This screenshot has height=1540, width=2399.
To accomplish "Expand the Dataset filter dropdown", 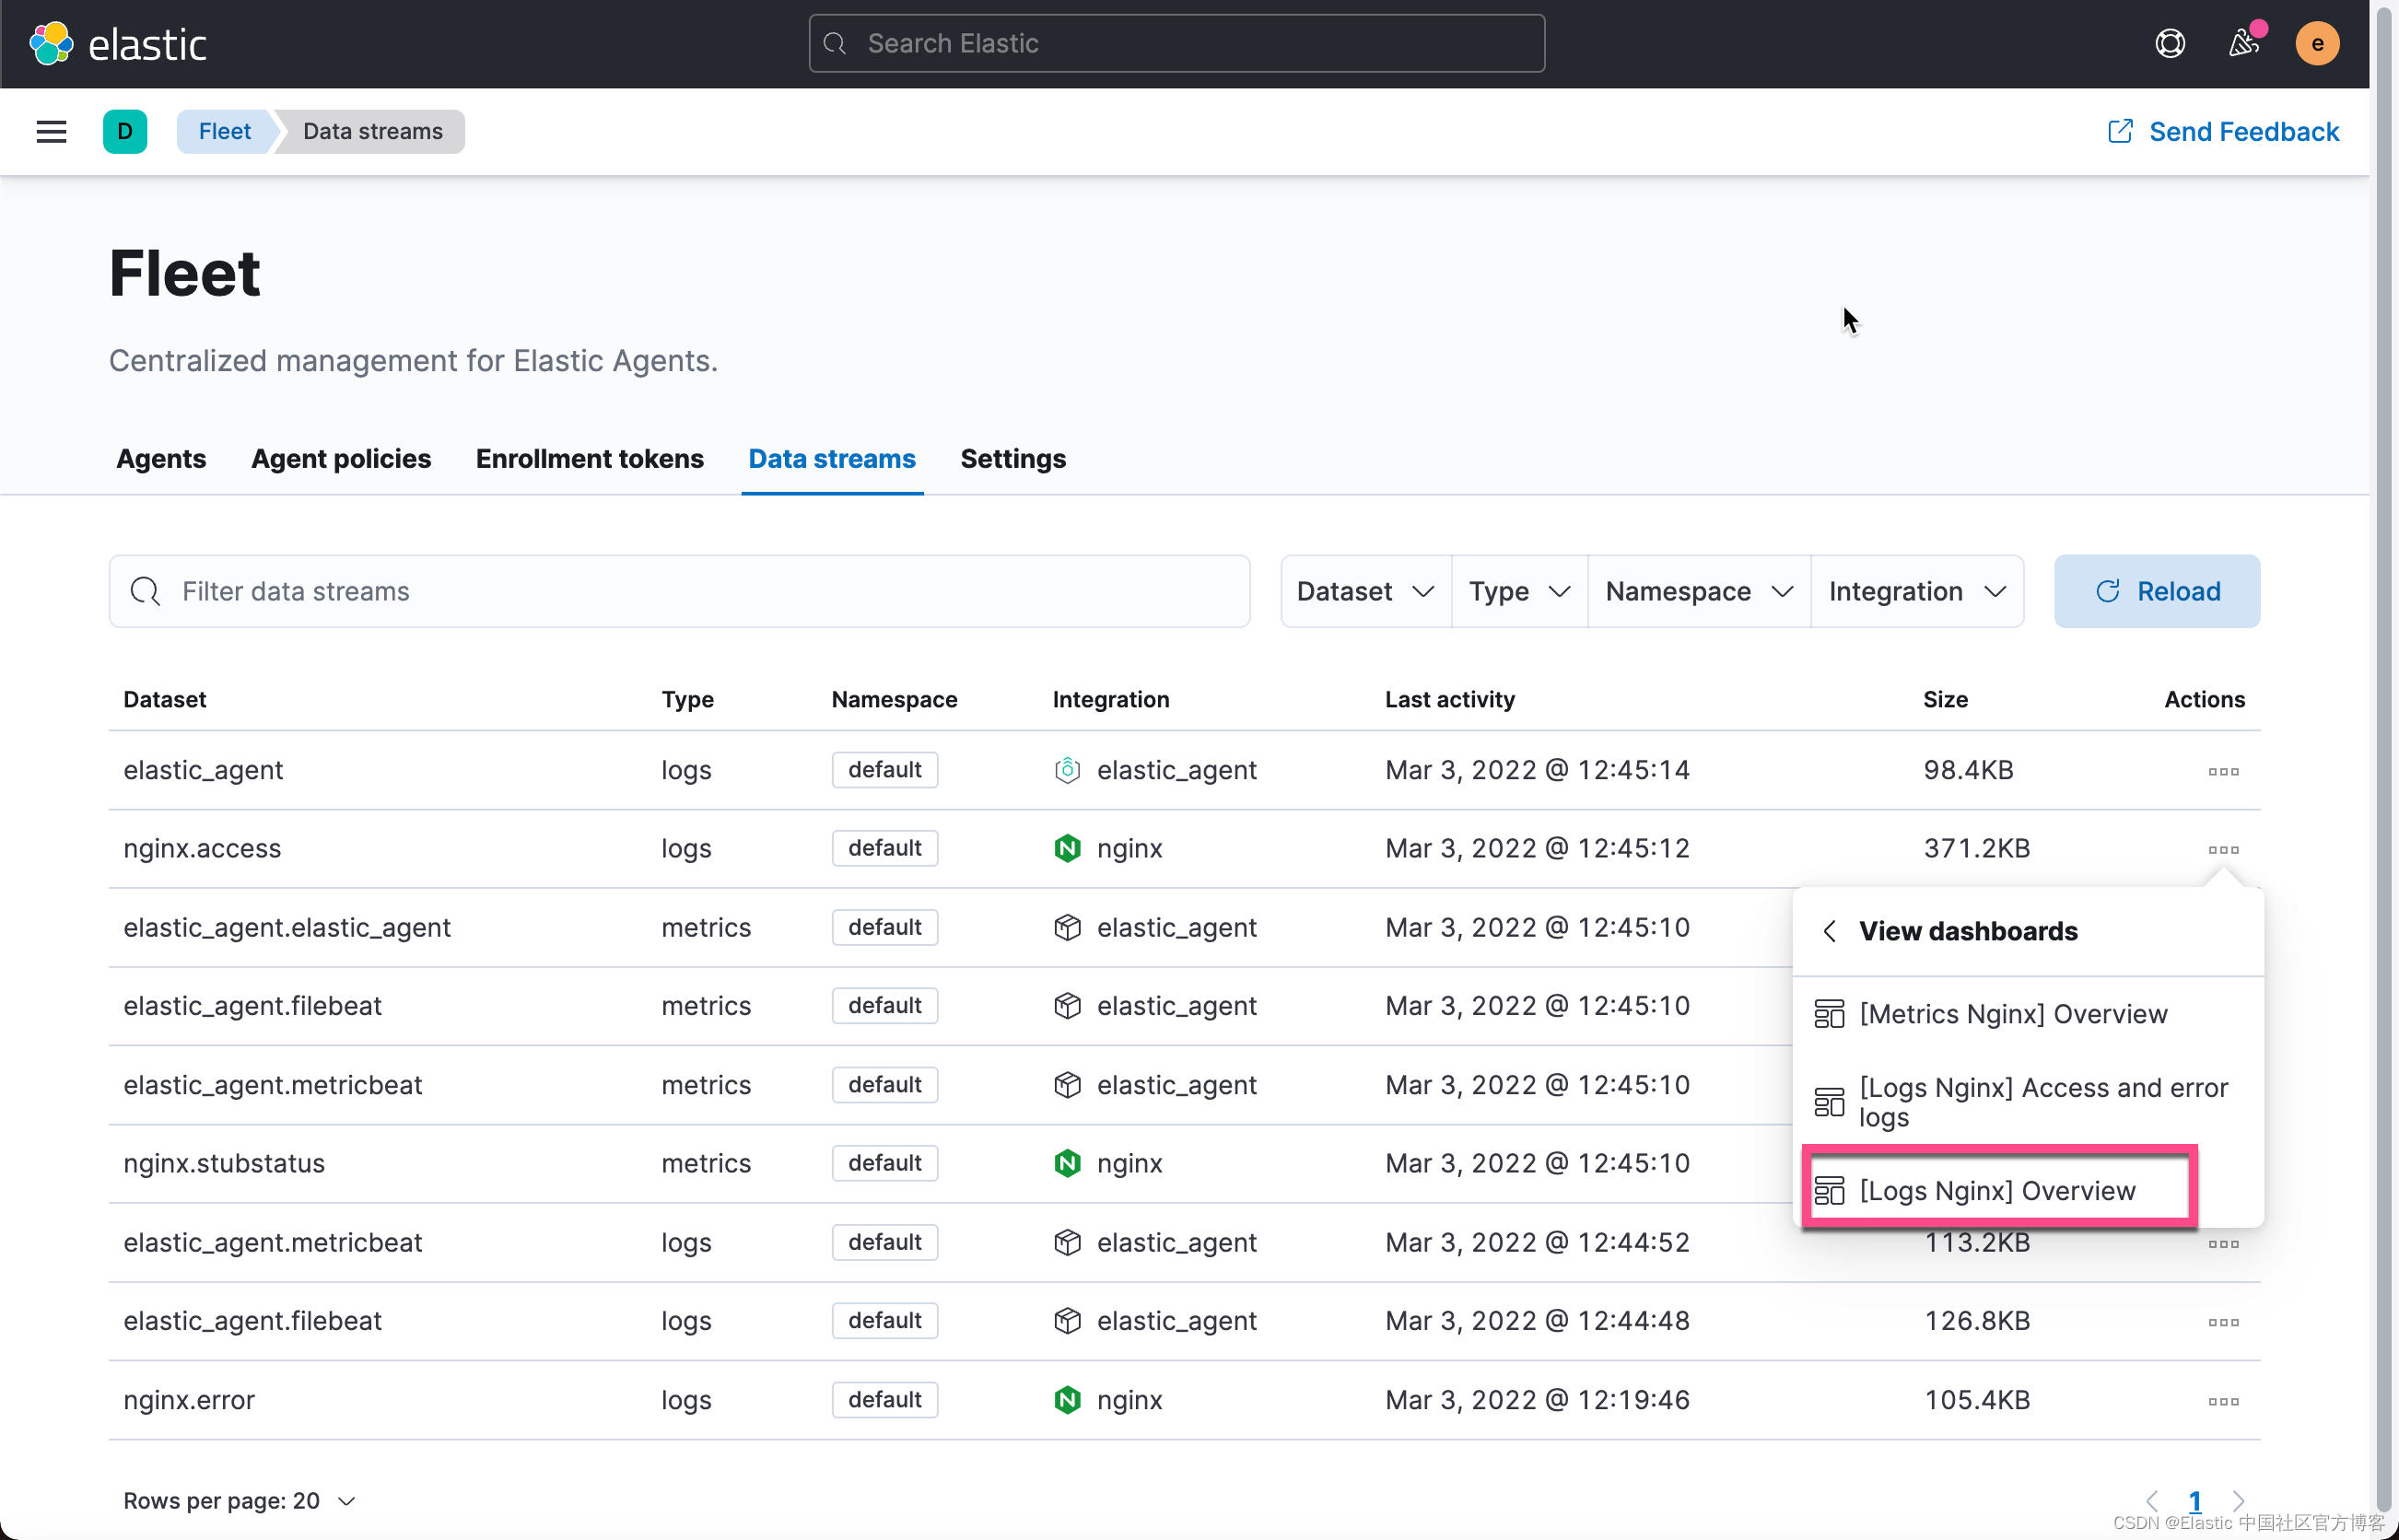I will (1365, 591).
